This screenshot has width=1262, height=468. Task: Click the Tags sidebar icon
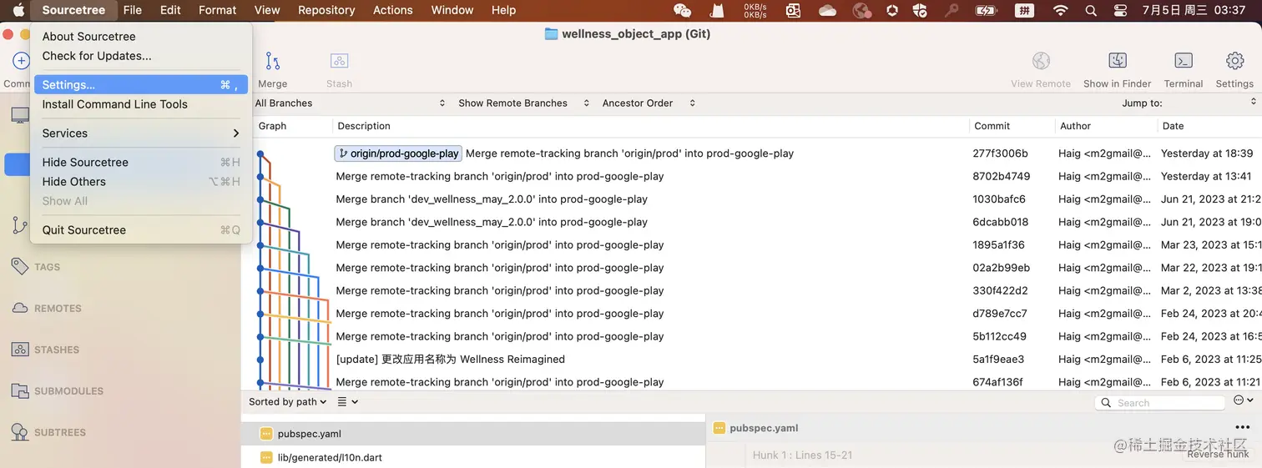[20, 267]
